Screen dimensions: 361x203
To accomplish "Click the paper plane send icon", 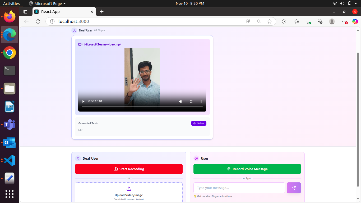I will point(294,188).
